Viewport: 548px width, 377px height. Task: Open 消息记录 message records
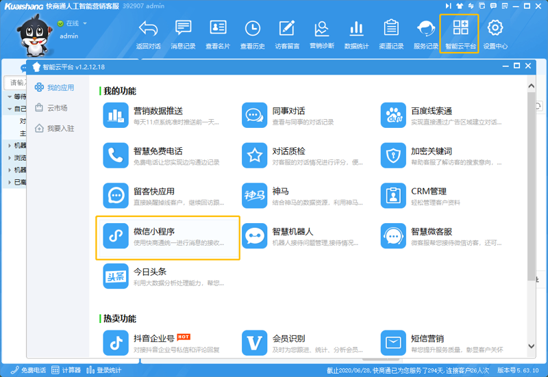pyautogui.click(x=183, y=35)
